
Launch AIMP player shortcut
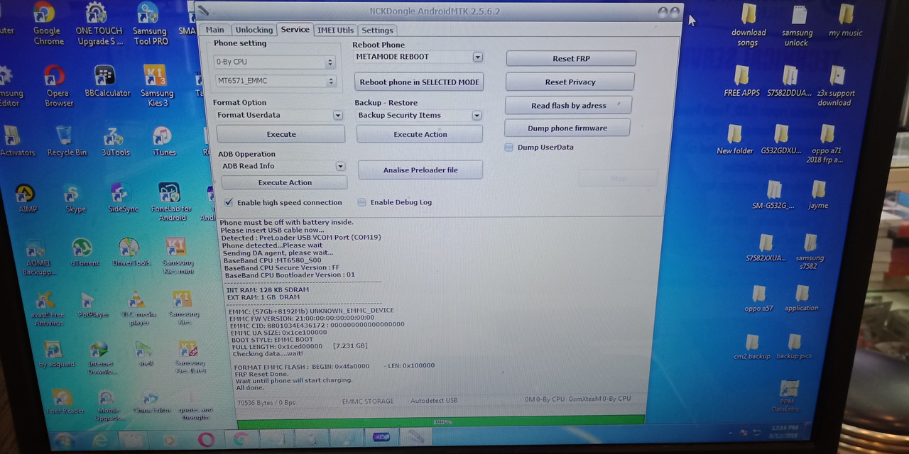28,198
